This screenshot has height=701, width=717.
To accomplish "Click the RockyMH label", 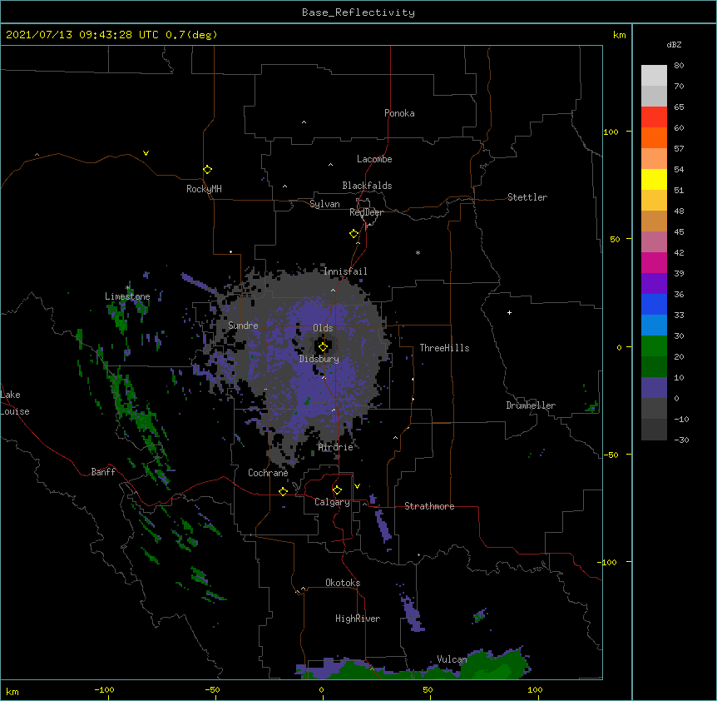I will click(204, 189).
